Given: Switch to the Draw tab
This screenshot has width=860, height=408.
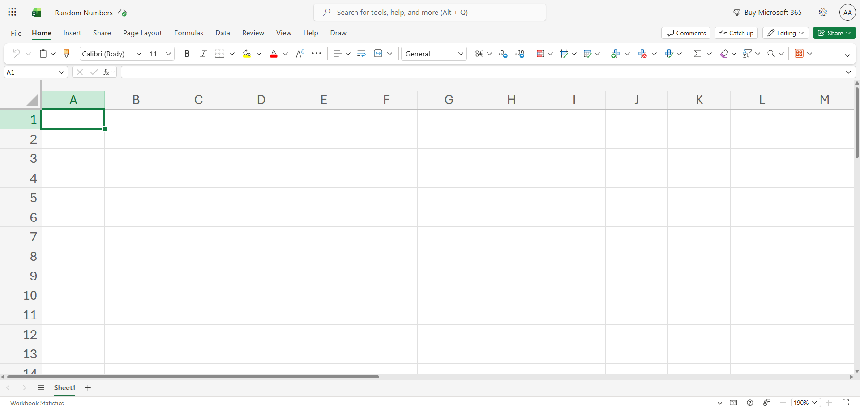Looking at the screenshot, I should pos(338,33).
